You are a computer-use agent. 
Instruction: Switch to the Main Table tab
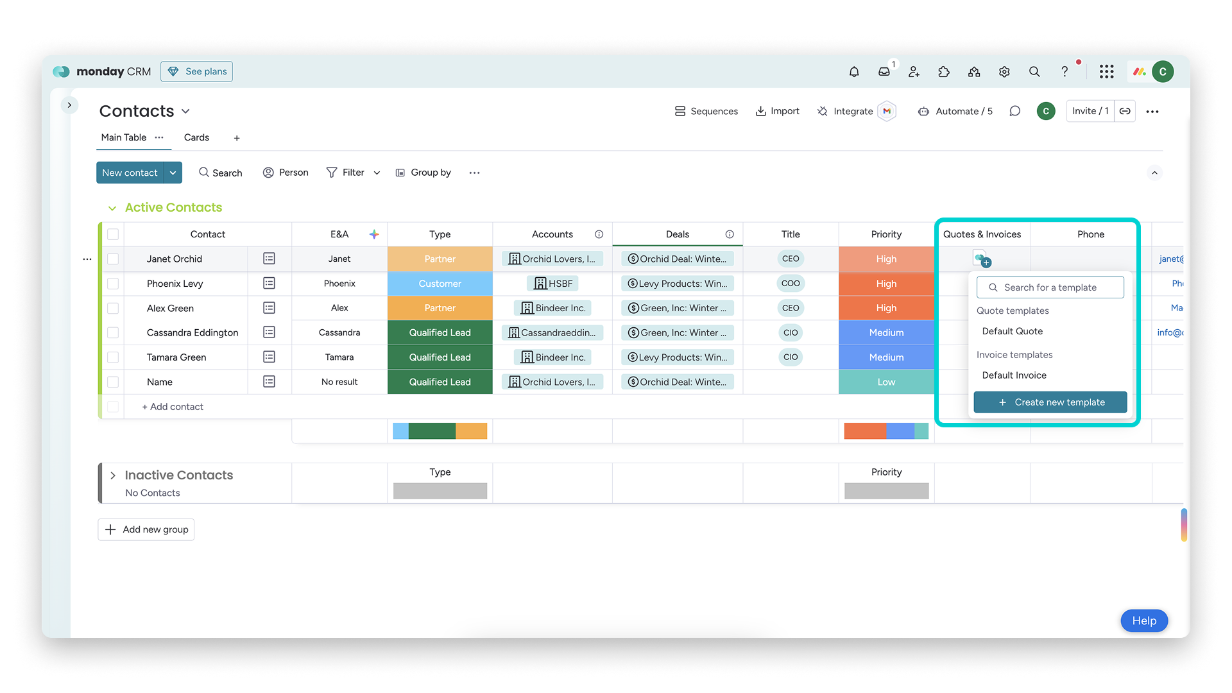click(x=124, y=137)
